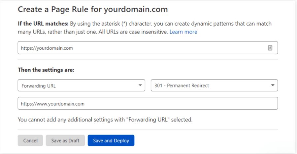
Task: Focus the https://yourdomain.com URL match field
Action: [x=142, y=48]
